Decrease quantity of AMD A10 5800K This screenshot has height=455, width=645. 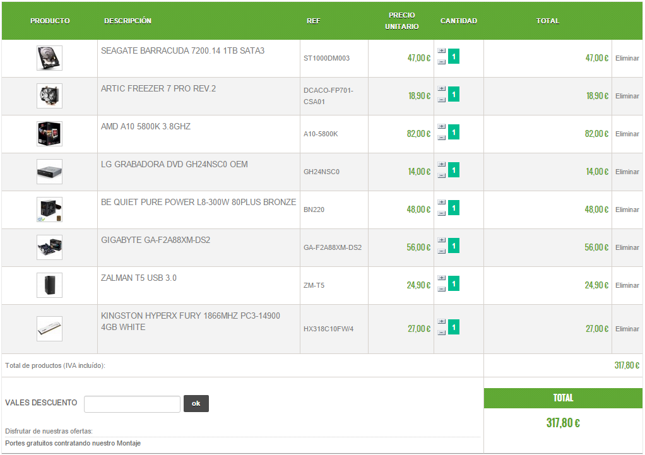click(x=441, y=138)
